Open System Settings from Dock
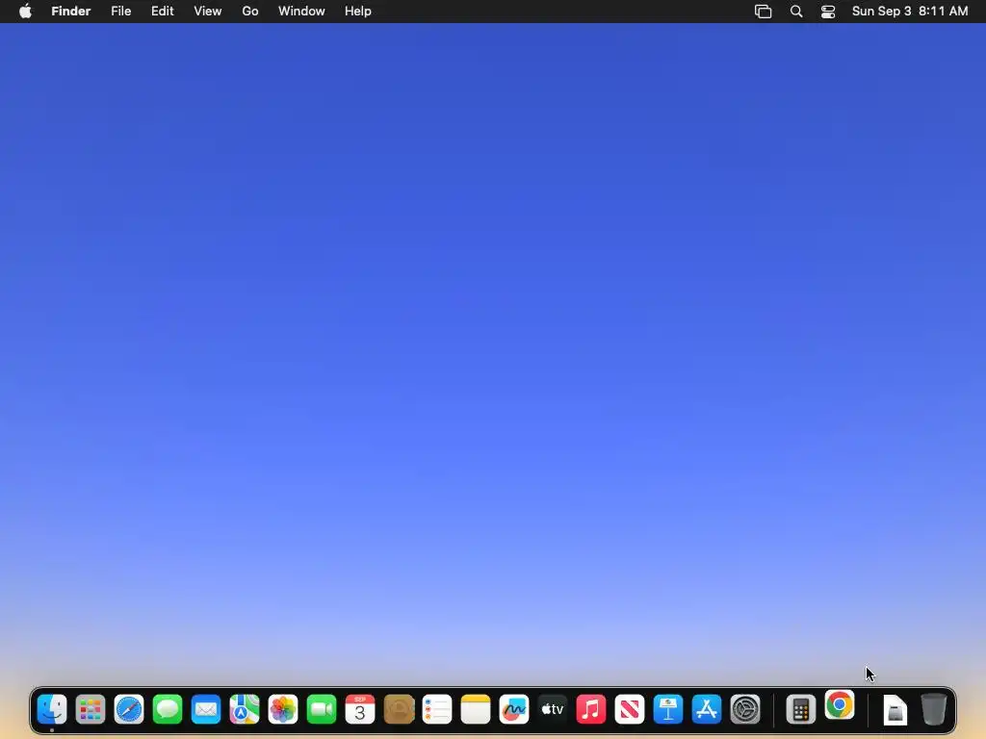Viewport: 986px width, 739px height. coord(745,710)
